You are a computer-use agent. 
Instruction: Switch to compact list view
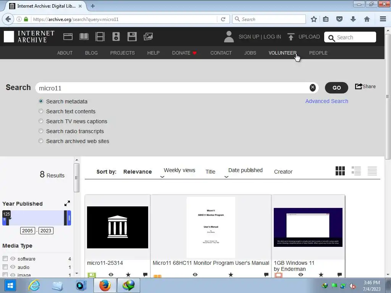point(372,171)
